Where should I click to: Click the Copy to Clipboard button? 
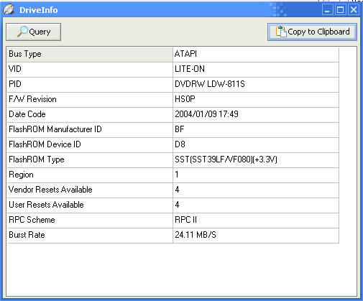tap(312, 32)
